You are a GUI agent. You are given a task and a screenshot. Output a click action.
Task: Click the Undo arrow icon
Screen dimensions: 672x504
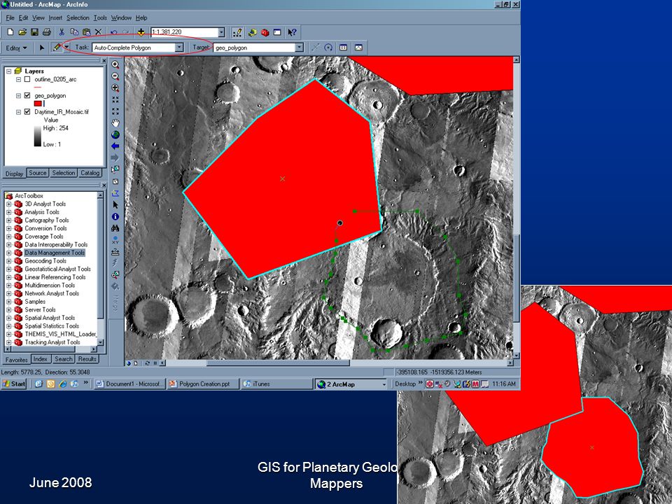113,32
